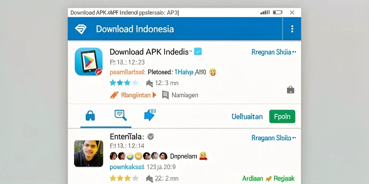
Task: Click the pencil icon before Regjaak
Action: click(268, 179)
